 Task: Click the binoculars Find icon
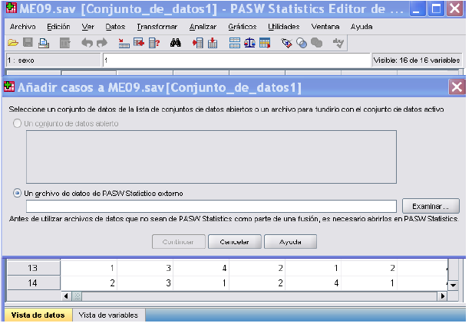click(176, 43)
